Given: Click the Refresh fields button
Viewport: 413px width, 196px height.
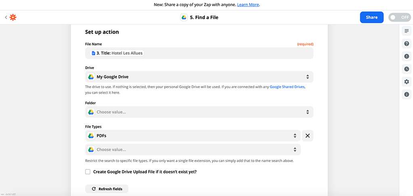Looking at the screenshot, I should (x=106, y=189).
